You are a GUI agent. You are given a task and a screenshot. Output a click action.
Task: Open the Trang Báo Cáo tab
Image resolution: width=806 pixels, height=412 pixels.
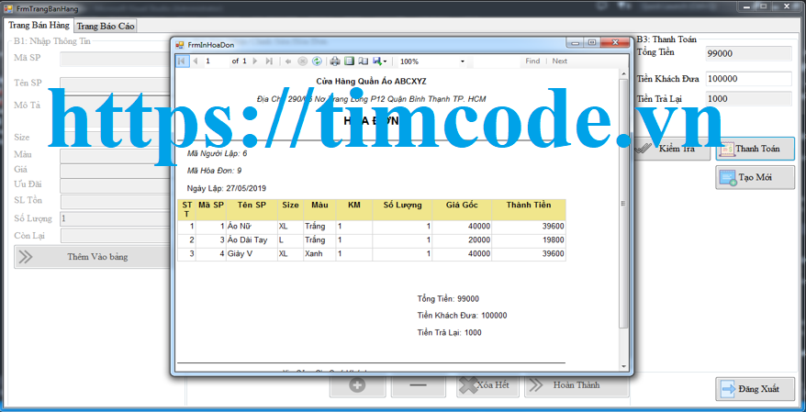pos(106,27)
